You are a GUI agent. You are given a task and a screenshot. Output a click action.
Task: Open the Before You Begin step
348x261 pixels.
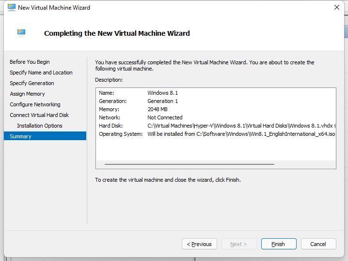30,62
